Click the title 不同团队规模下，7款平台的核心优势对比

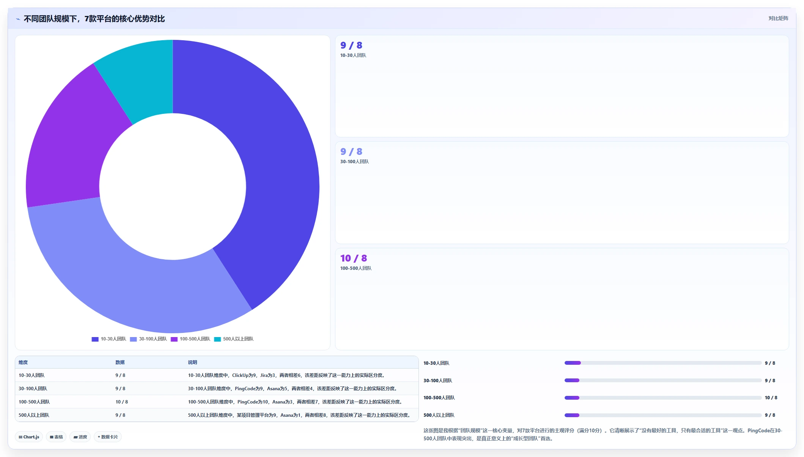tap(94, 19)
